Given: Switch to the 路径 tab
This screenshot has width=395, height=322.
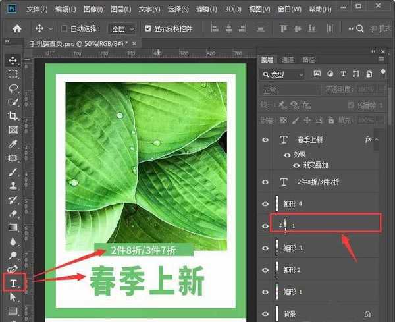Looking at the screenshot, I should 308,59.
